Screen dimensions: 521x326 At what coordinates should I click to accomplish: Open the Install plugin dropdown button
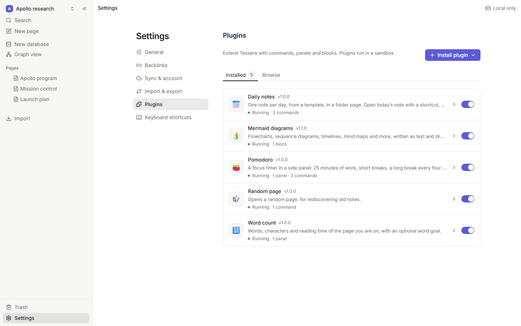pyautogui.click(x=453, y=55)
